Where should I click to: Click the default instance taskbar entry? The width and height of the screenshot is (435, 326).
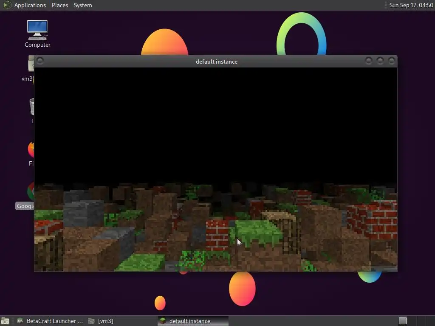pos(193,321)
